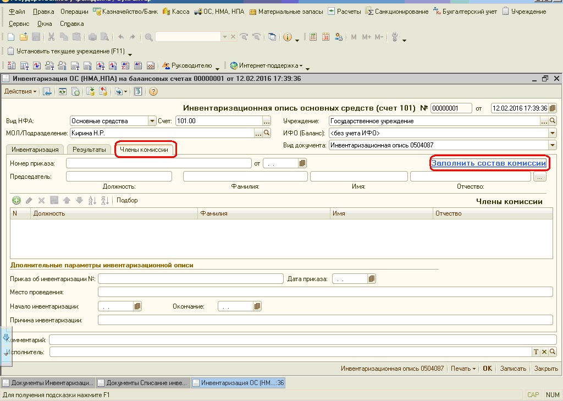Image resolution: width=563 pixels, height=401 pixels.
Task: Open the Операции menu
Action: pos(75,11)
